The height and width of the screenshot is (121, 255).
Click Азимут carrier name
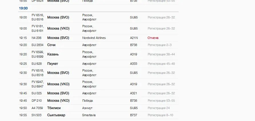coord(87,108)
